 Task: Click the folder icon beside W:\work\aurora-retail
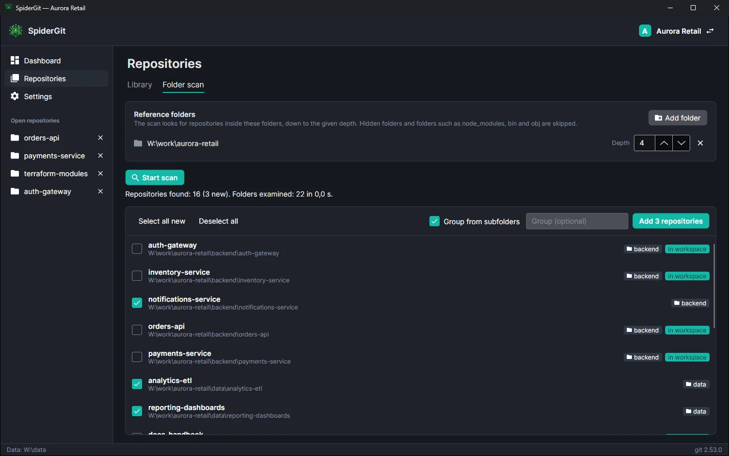click(138, 143)
